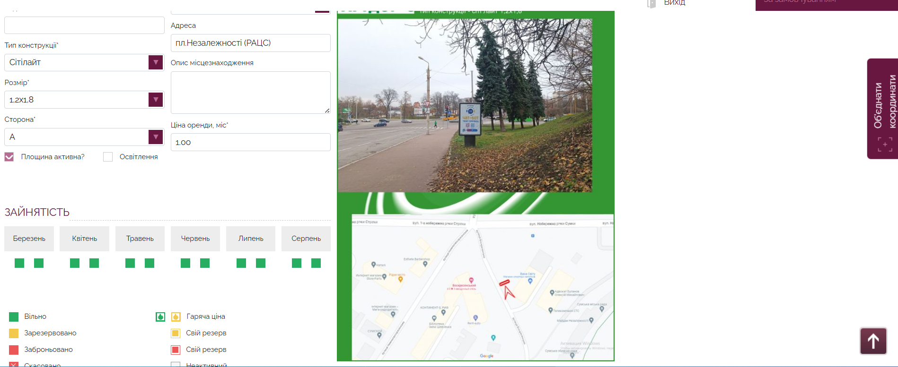Click the merge coordinates crosshair icon
898x367 pixels.
[x=885, y=145]
